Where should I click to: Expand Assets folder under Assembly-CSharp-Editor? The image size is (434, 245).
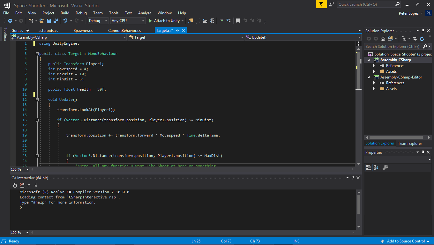click(x=374, y=89)
